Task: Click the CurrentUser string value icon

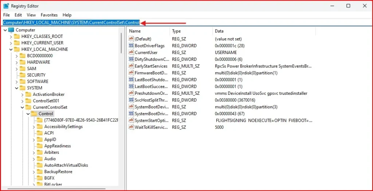Action: (x=131, y=52)
